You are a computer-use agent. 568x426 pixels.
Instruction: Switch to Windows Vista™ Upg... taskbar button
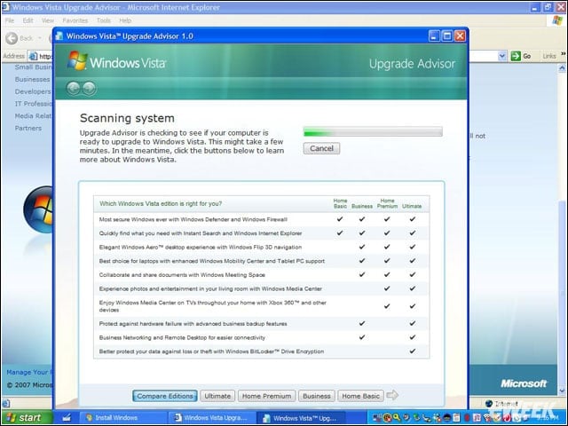pos(301,418)
